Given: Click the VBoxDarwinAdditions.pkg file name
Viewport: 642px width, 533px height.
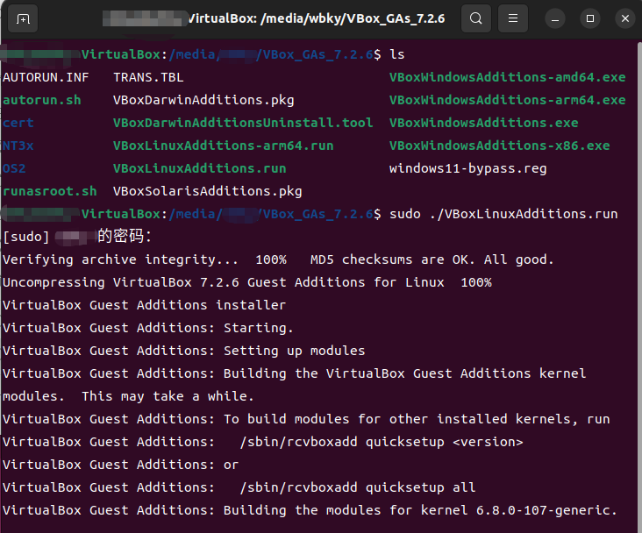Looking at the screenshot, I should 203,100.
